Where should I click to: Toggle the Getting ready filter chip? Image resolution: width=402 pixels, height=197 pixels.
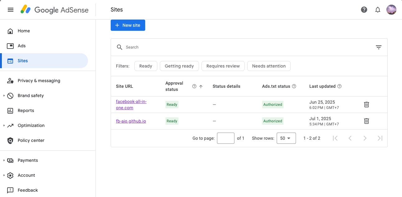click(179, 66)
